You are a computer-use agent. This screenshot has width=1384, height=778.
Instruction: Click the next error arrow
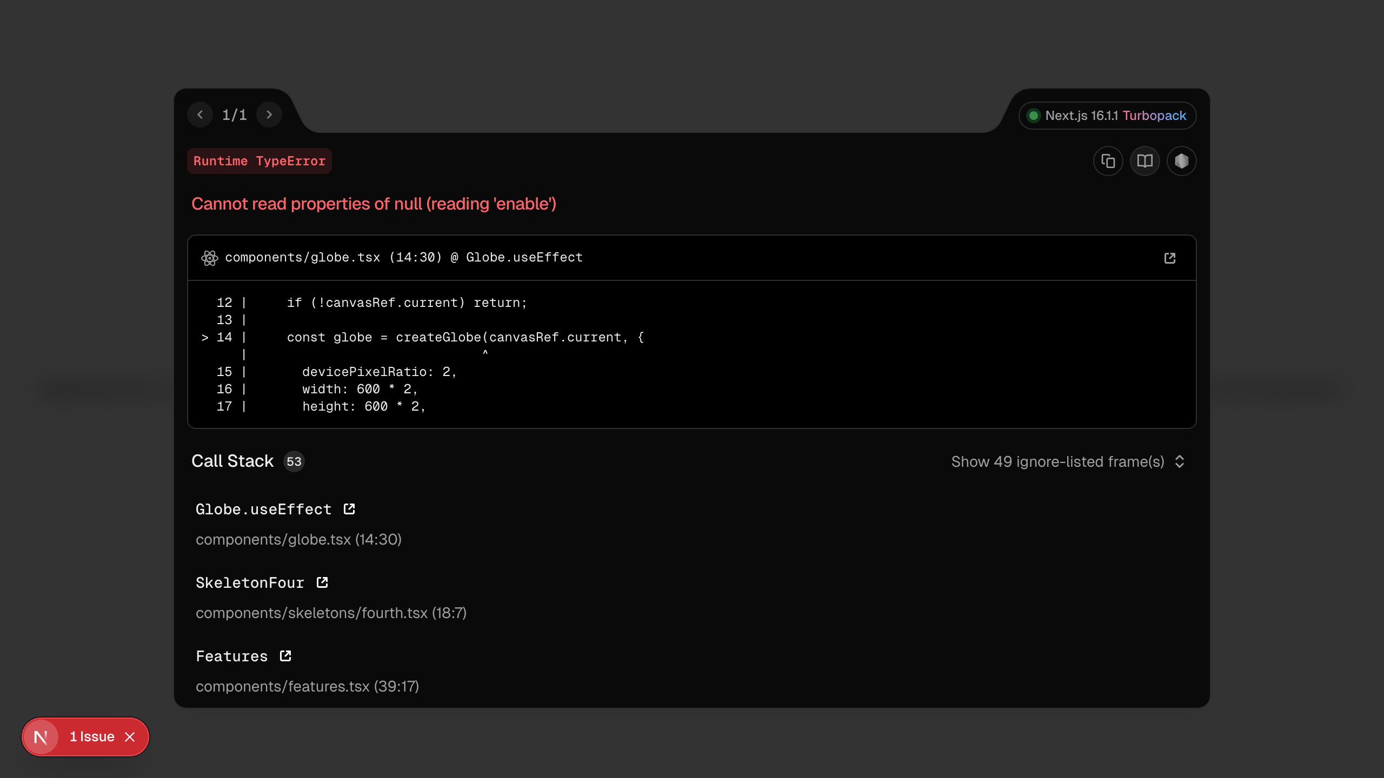point(269,115)
